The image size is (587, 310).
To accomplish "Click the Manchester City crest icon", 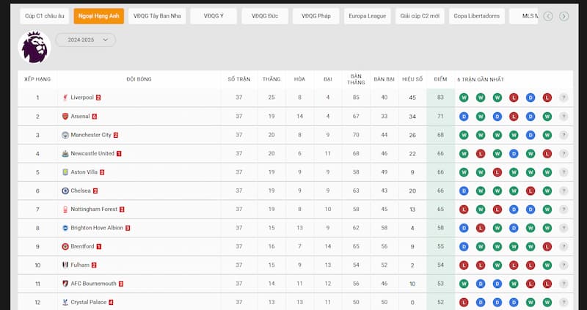I will [x=65, y=135].
